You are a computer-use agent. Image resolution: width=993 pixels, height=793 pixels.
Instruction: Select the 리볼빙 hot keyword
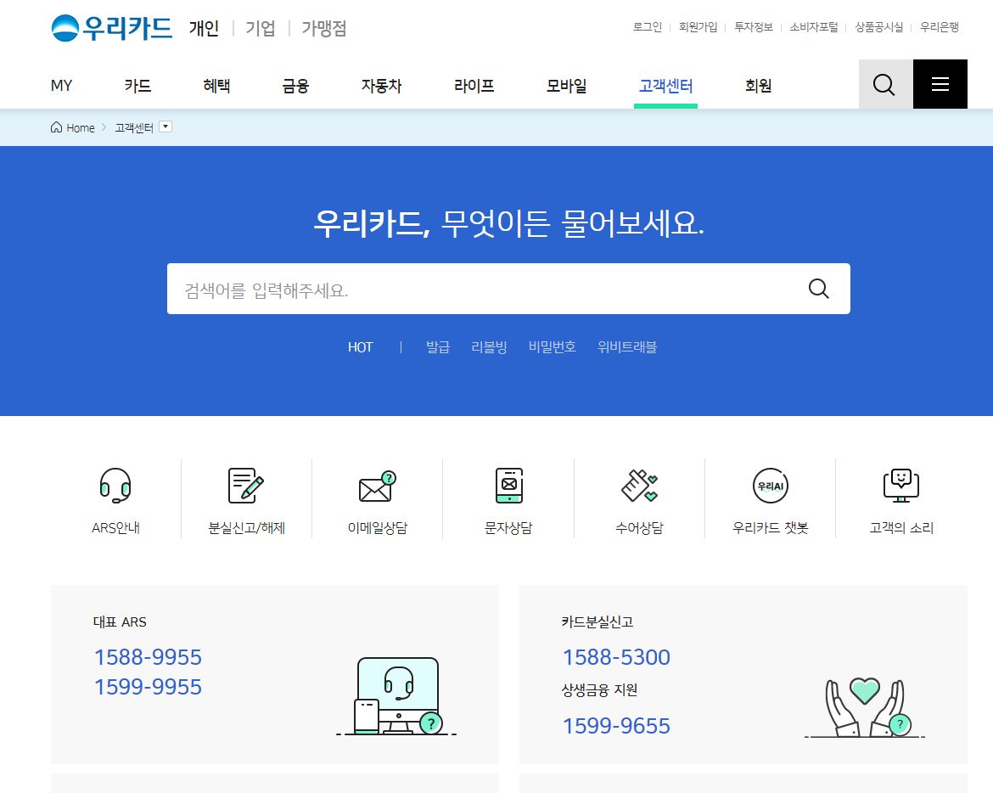point(489,347)
